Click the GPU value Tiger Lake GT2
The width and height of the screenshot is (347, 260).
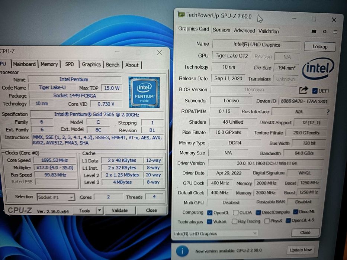click(232, 56)
